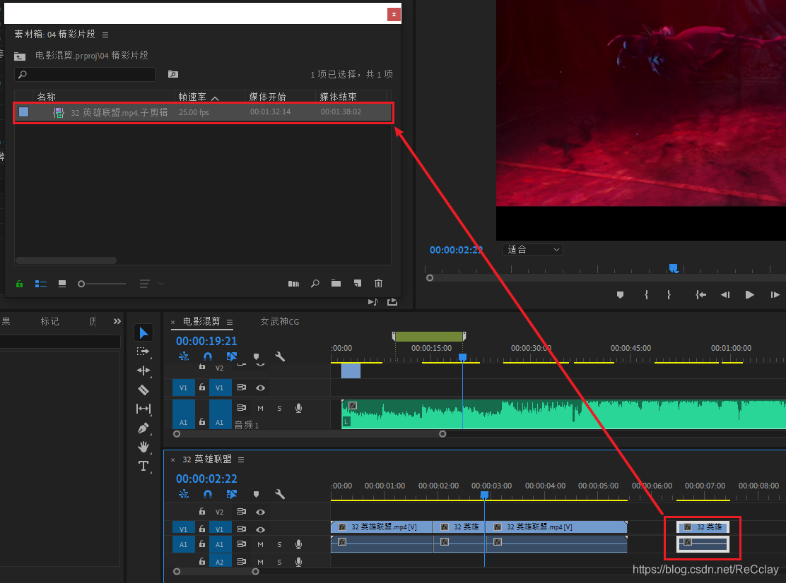The image size is (786, 583).
Task: Open 32 英雄联盟 sequence panel menu
Action: tap(241, 459)
